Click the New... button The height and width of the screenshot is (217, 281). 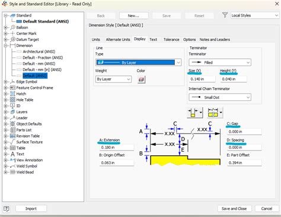coord(133,15)
